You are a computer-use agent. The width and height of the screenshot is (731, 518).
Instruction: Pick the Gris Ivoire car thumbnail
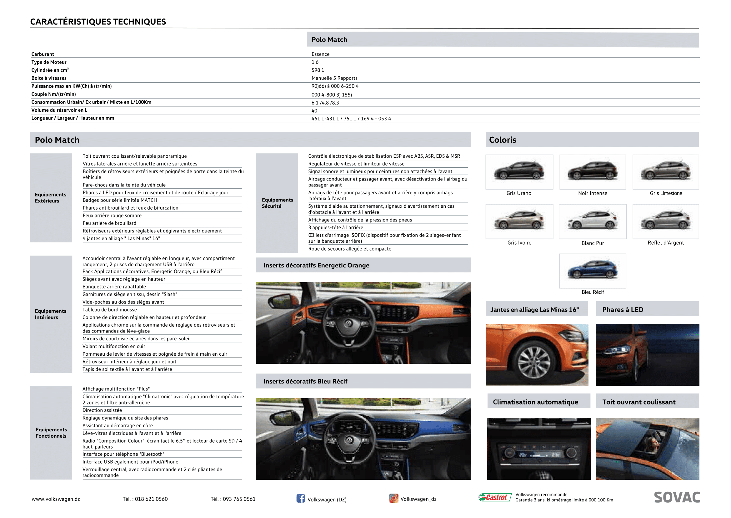coord(519,221)
